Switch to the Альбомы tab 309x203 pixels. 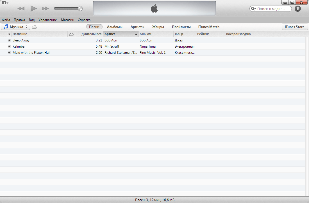tap(115, 27)
